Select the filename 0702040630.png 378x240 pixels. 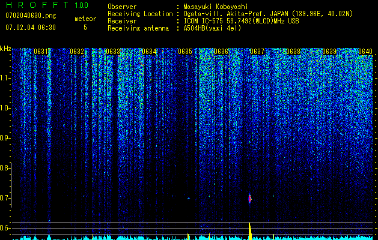pyautogui.click(x=31, y=16)
